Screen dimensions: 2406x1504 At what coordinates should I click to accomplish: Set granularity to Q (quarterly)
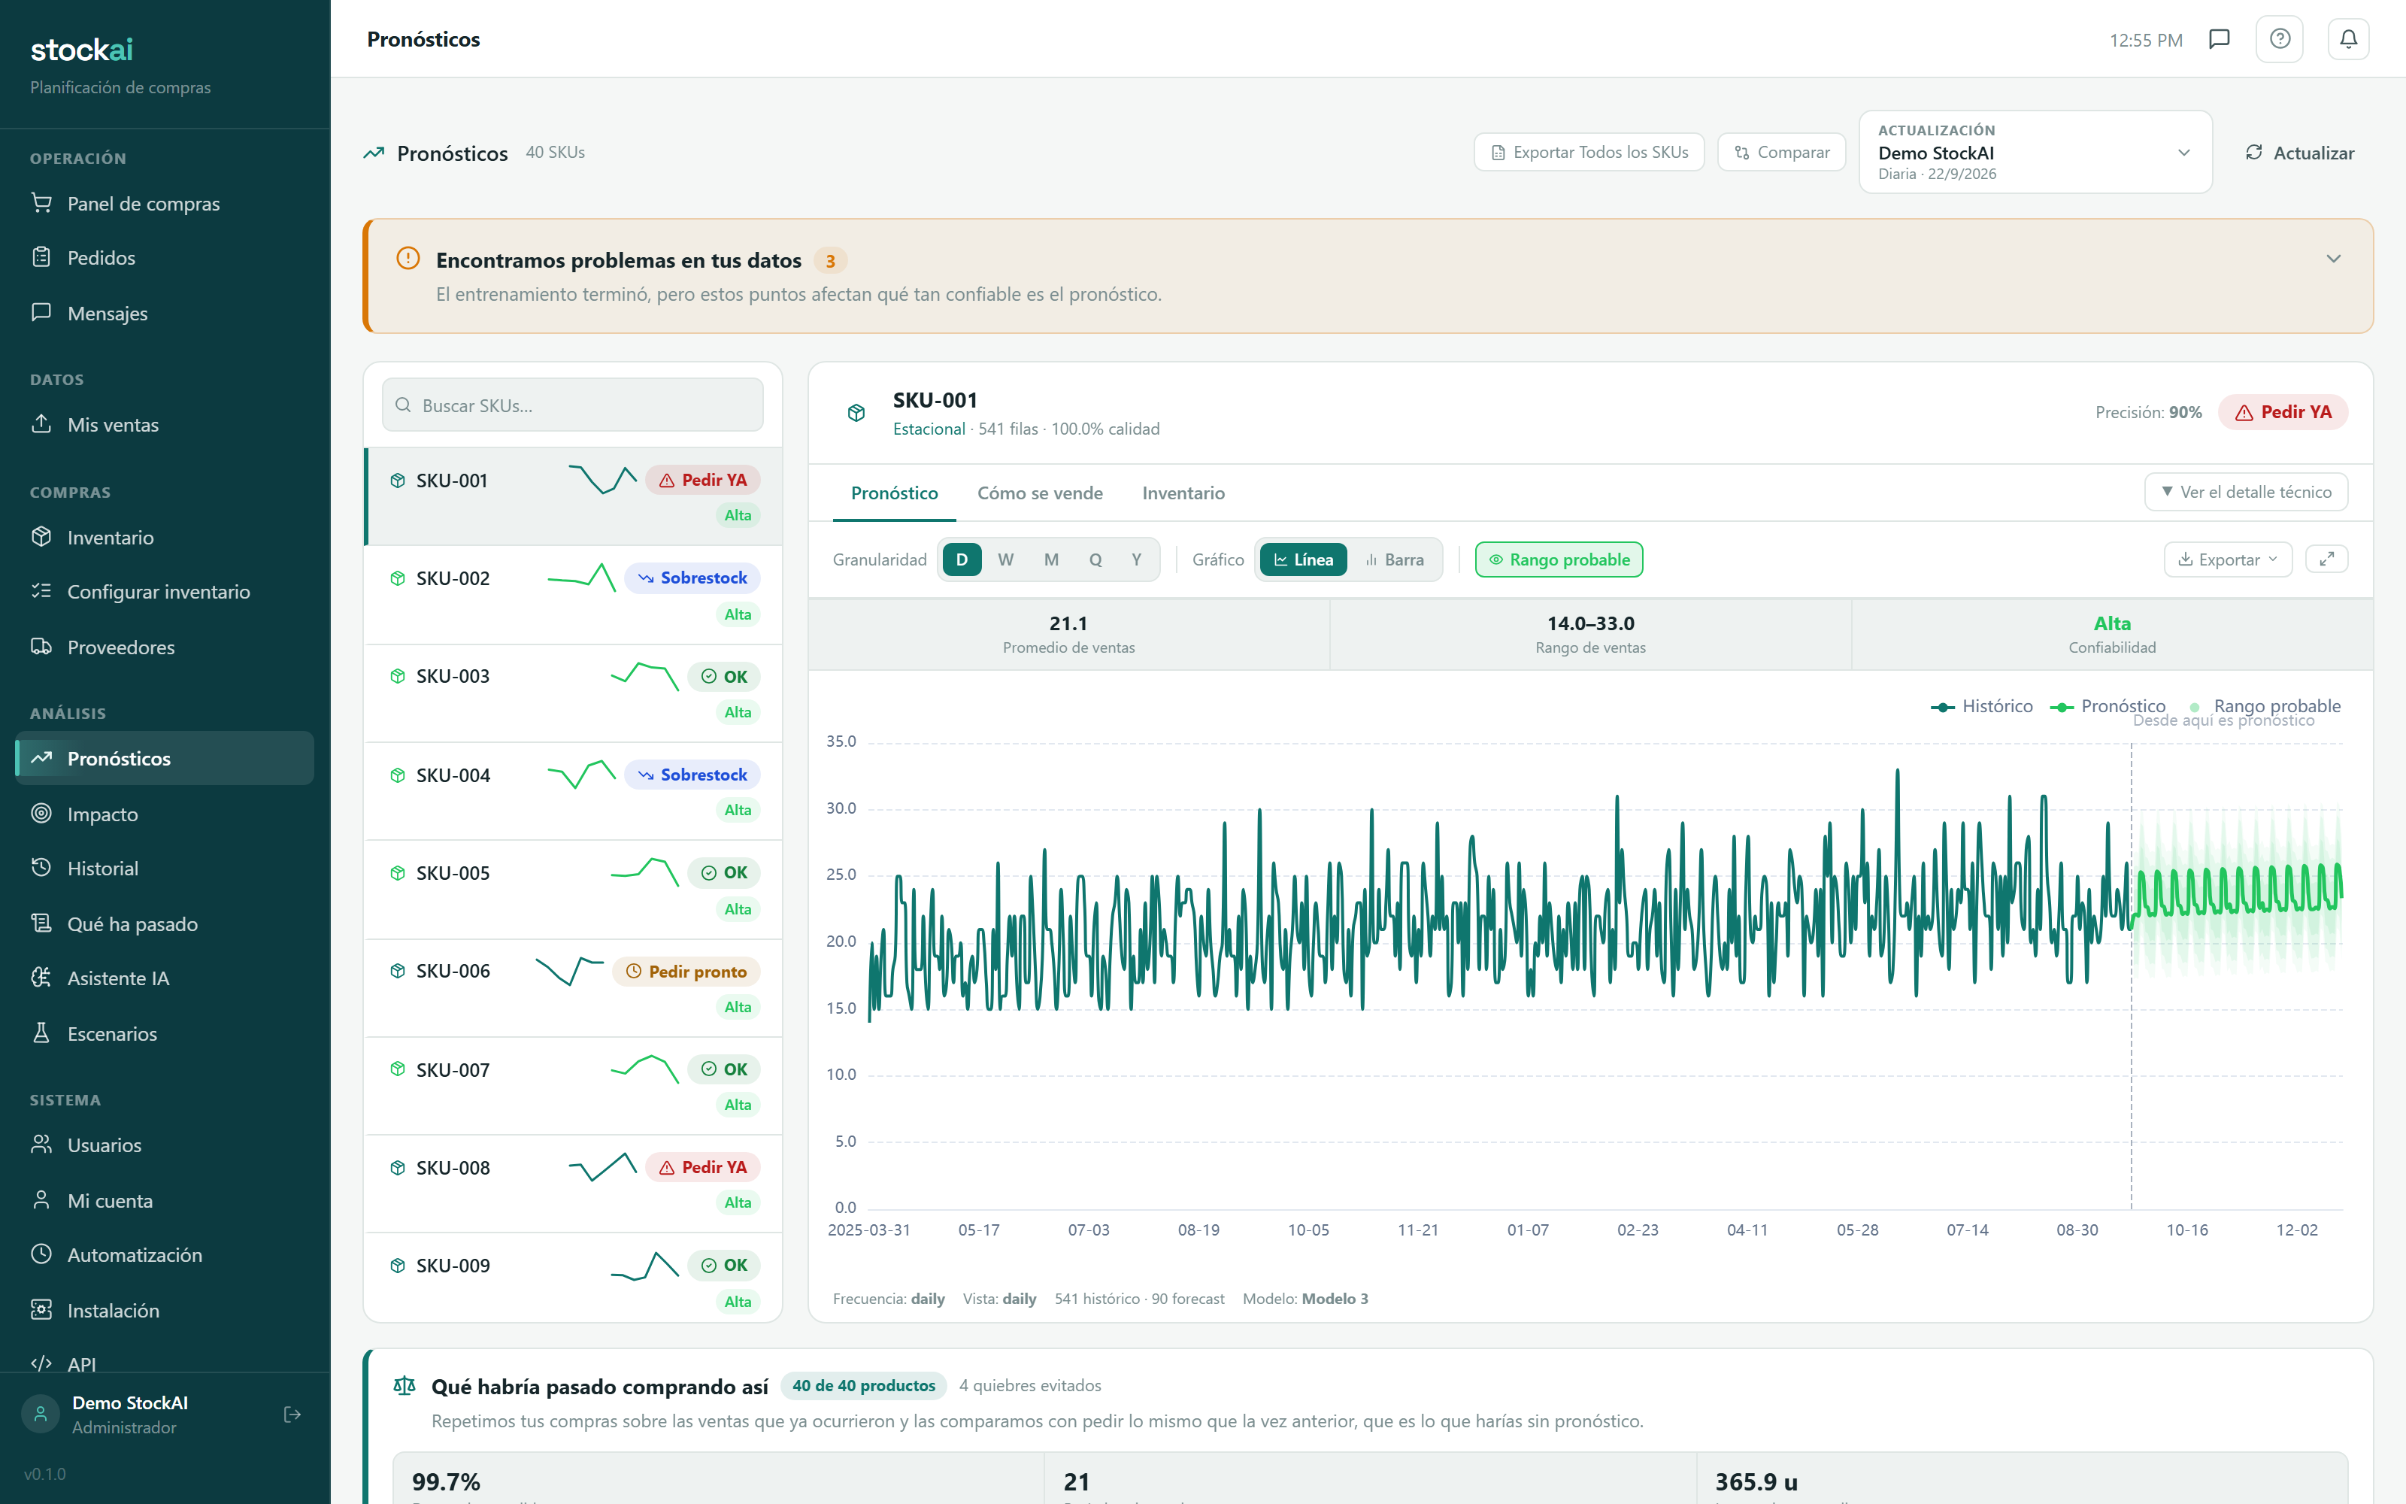point(1095,560)
